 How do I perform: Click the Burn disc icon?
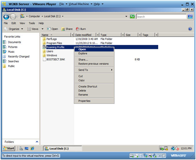click(77, 29)
